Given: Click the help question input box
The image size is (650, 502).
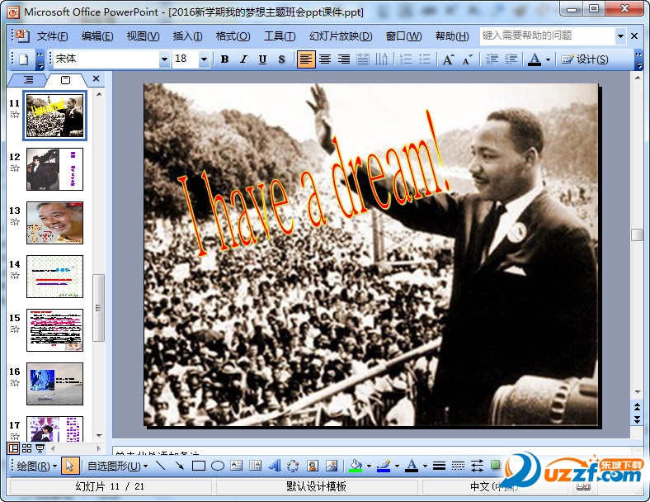Looking at the screenshot, I should [x=547, y=36].
